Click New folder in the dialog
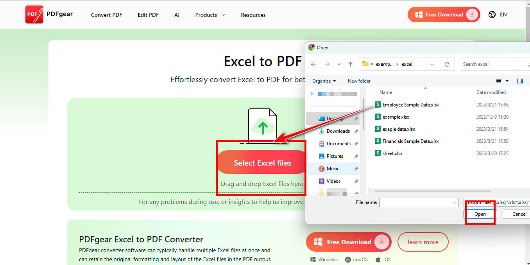Screen dimensions: 530x265 (x=359, y=81)
